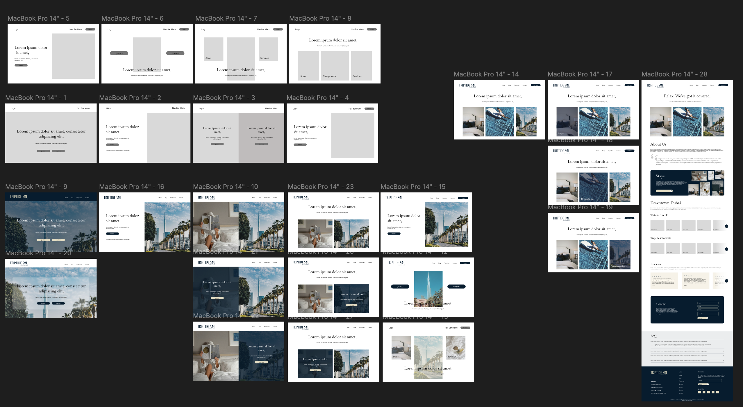This screenshot has height=407, width=743.
Task: Select the frame label MacBook Pro 14" - 28
Action: pos(674,74)
